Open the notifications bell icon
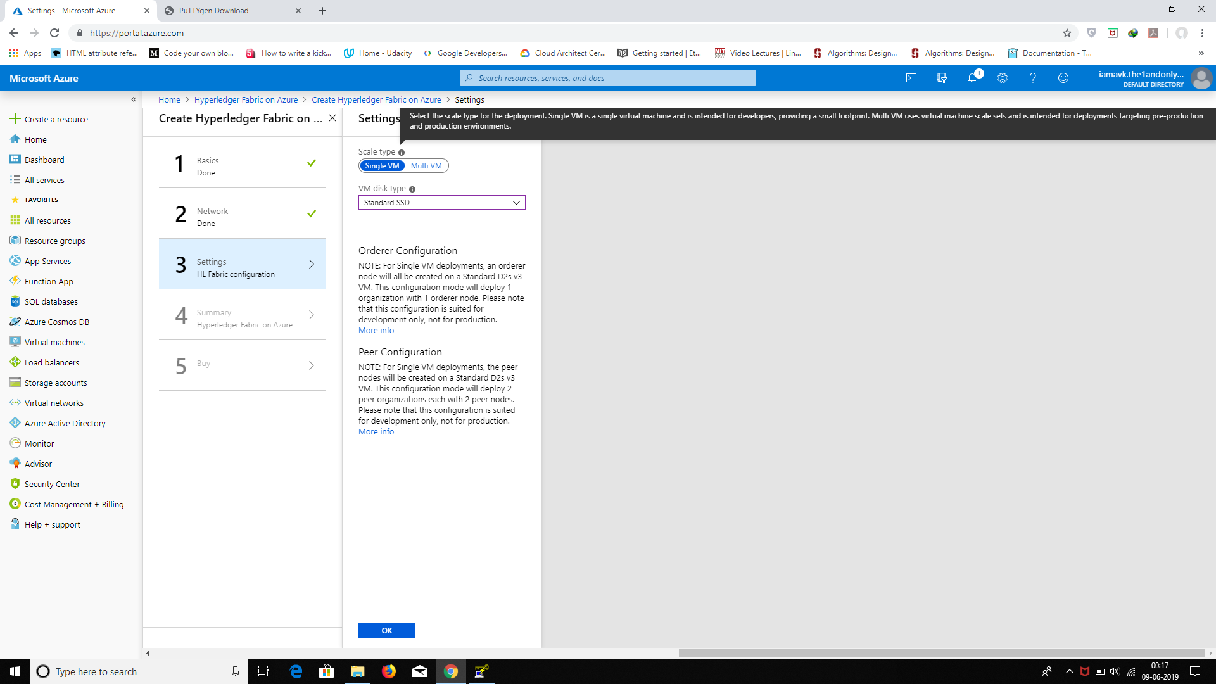 coord(972,78)
